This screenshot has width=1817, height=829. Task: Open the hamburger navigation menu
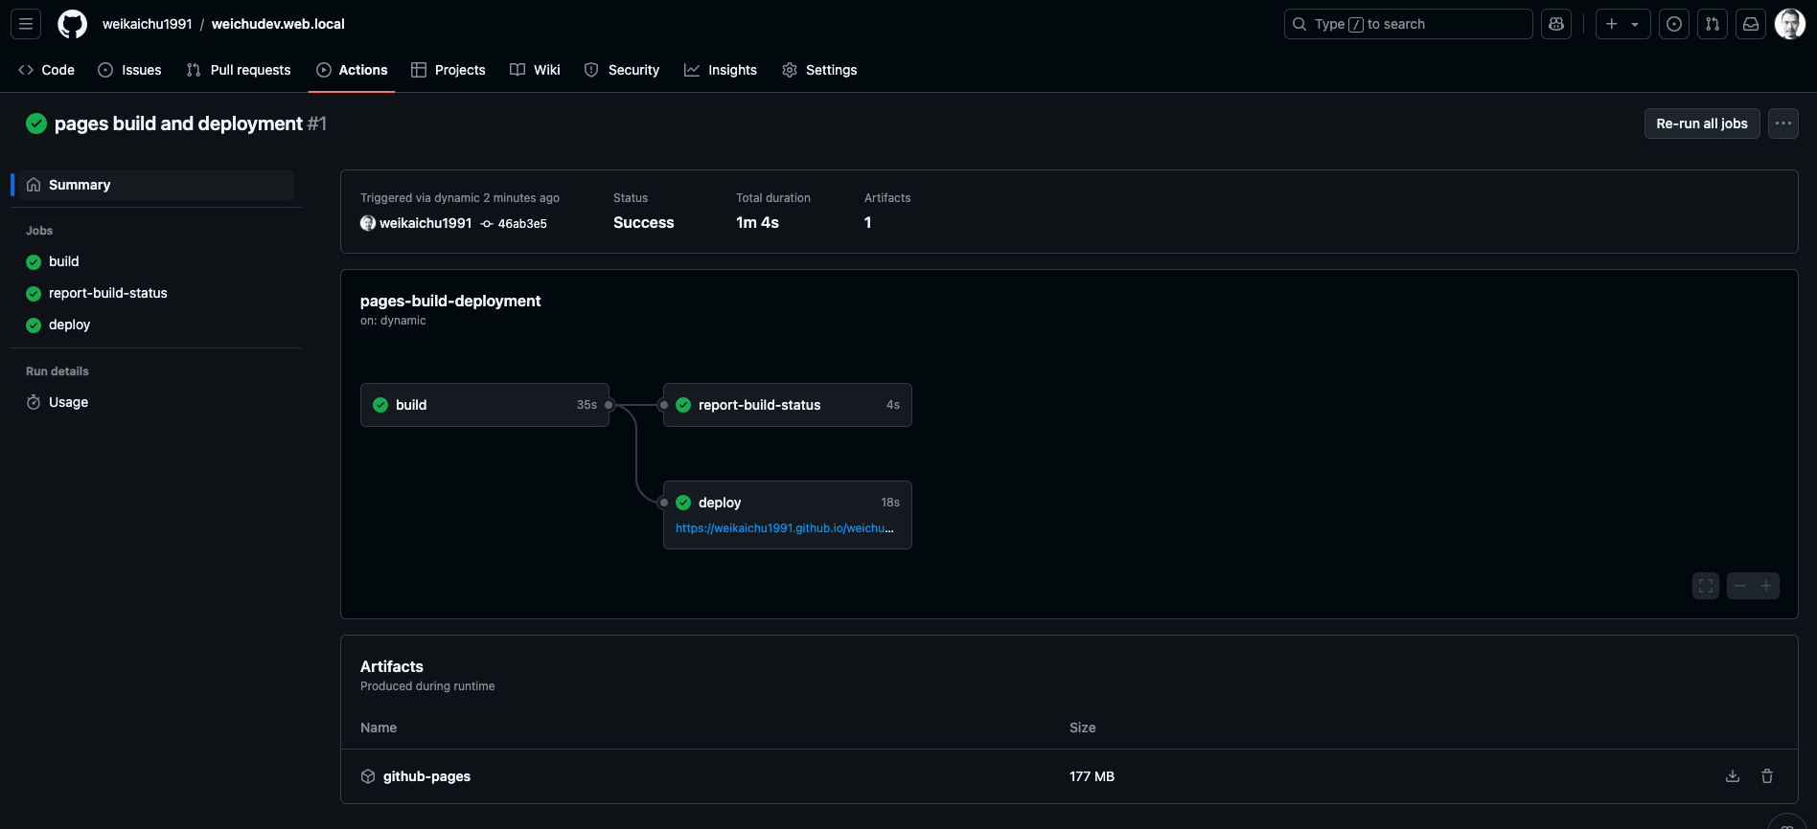pyautogui.click(x=26, y=24)
